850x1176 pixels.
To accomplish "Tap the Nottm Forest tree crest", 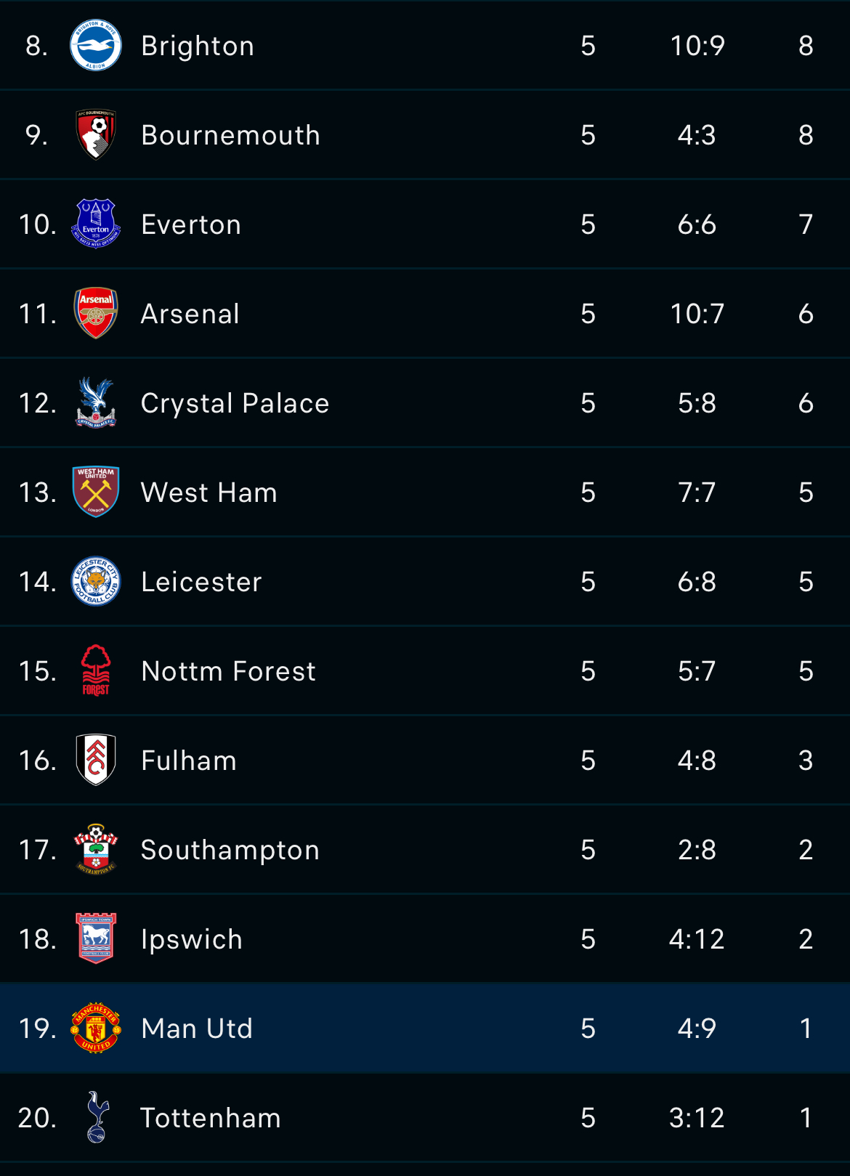I will click(96, 670).
